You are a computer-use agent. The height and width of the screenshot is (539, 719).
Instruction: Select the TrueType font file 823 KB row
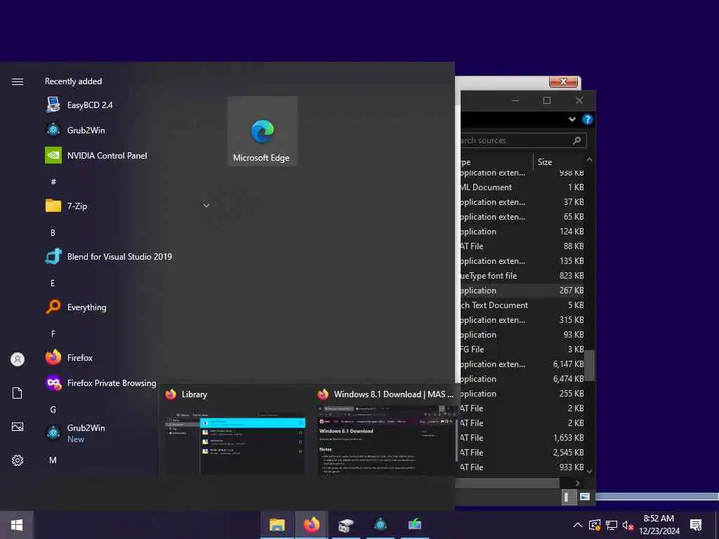(x=522, y=275)
